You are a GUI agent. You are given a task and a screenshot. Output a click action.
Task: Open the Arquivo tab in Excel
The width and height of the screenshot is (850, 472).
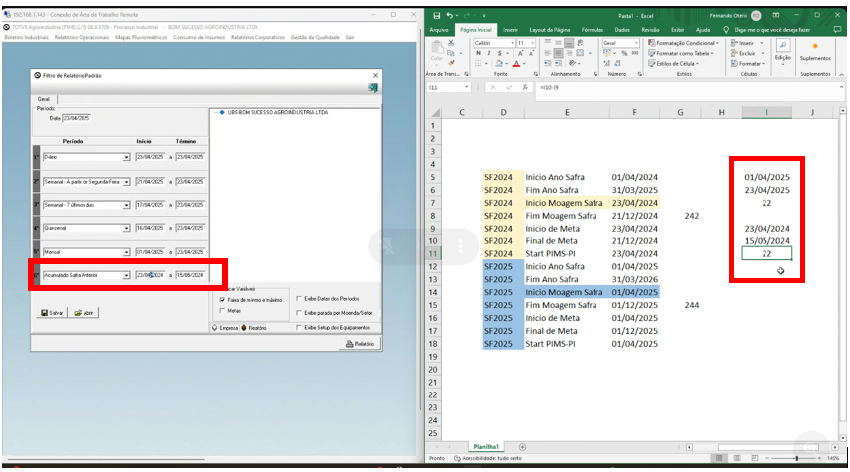[x=439, y=30]
